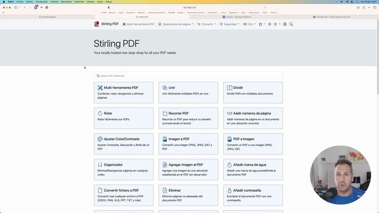The image size is (379, 213).
Task: Expand the Otro dropdown menu
Action: coord(249,24)
